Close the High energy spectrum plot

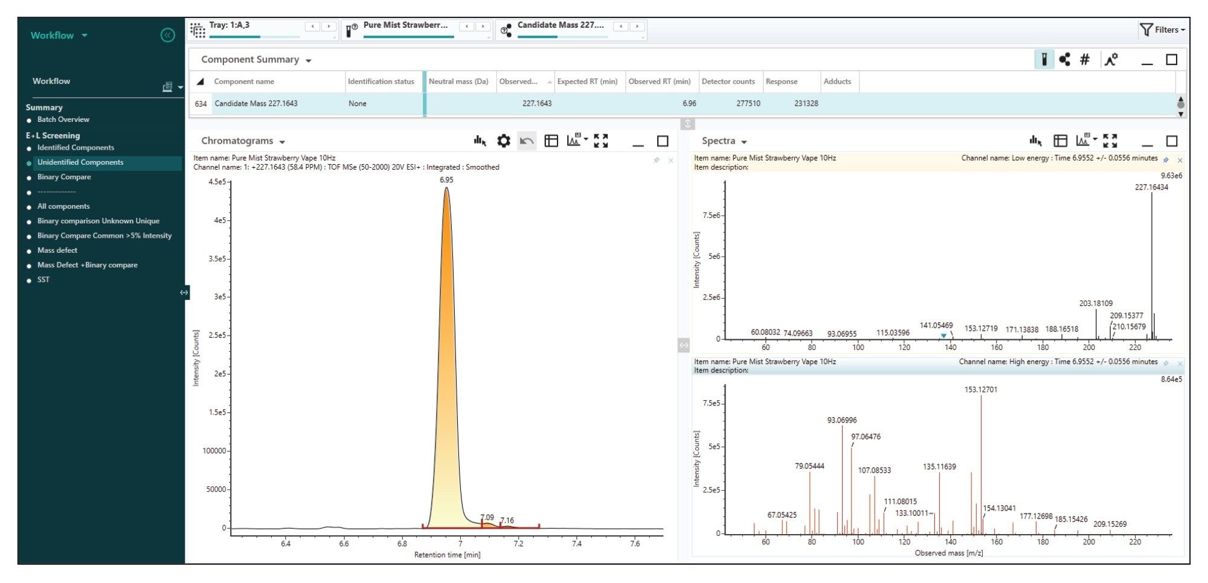point(1180,363)
